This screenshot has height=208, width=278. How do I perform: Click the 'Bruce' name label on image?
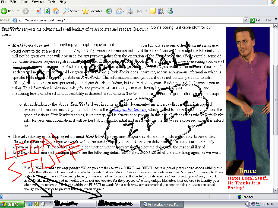(x=247, y=171)
